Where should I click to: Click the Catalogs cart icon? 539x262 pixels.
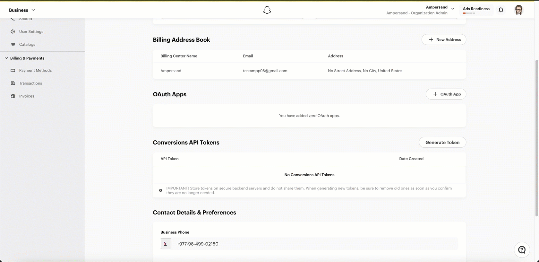tap(13, 44)
